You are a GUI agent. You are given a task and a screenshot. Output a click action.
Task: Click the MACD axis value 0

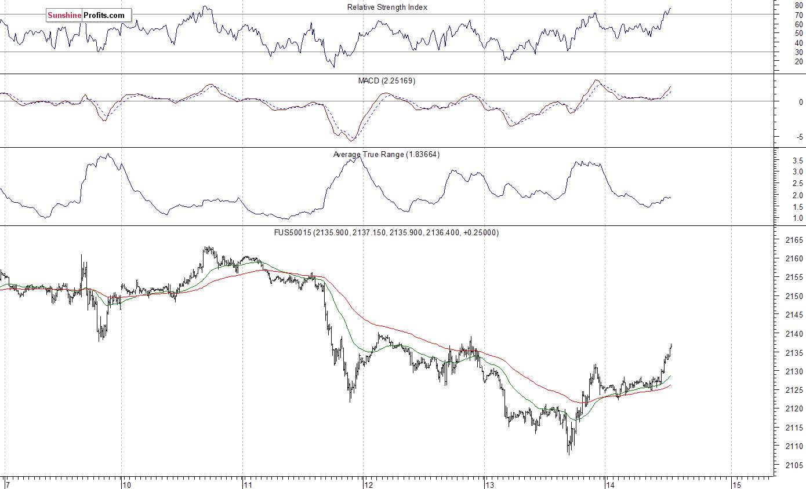(801, 102)
